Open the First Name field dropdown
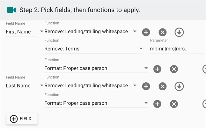 pyautogui.click(x=25, y=32)
